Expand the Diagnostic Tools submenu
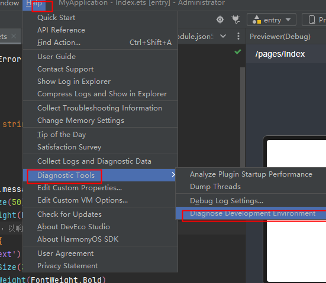326x283 pixels. click(x=99, y=175)
